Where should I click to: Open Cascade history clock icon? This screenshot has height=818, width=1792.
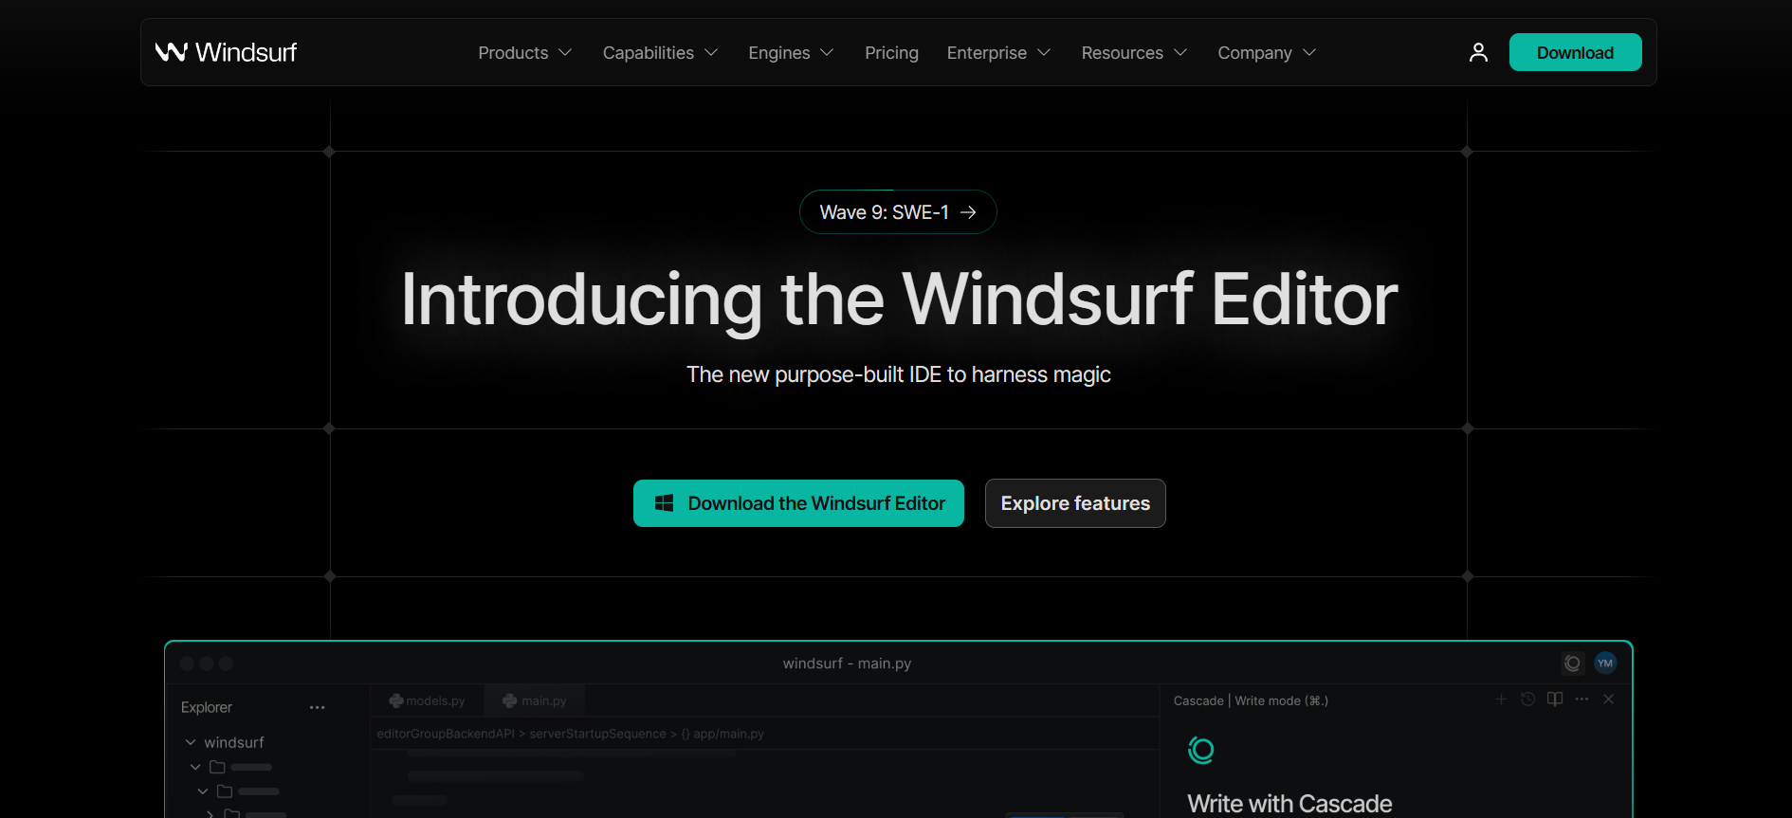click(x=1527, y=700)
